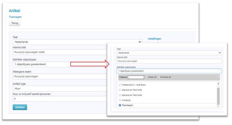Click the inclusief aantal personen field

[60, 99]
